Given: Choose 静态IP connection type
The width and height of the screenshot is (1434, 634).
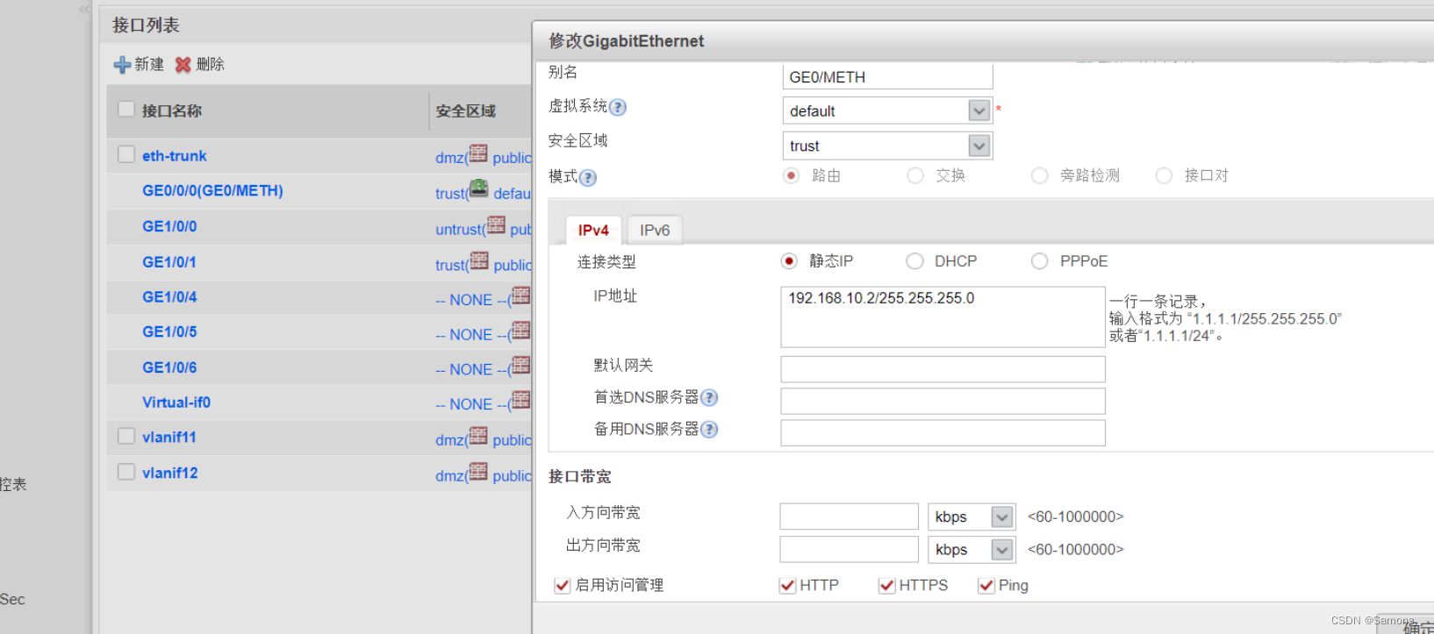Looking at the screenshot, I should (x=789, y=261).
